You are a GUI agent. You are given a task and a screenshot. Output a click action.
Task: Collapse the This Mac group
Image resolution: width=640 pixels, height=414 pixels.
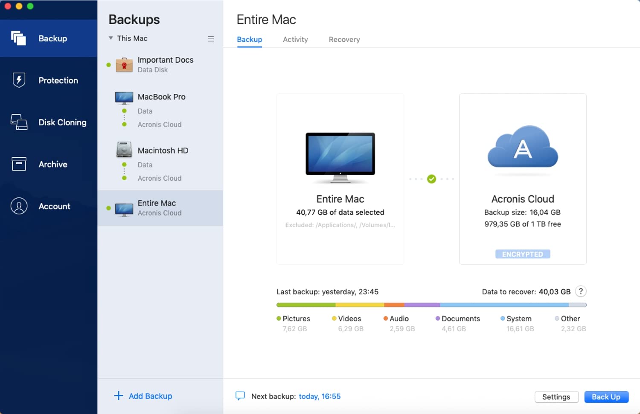click(x=111, y=38)
